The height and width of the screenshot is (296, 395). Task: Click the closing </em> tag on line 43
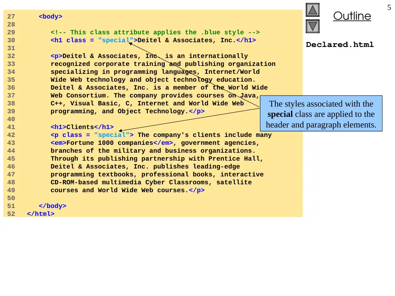[x=163, y=143]
